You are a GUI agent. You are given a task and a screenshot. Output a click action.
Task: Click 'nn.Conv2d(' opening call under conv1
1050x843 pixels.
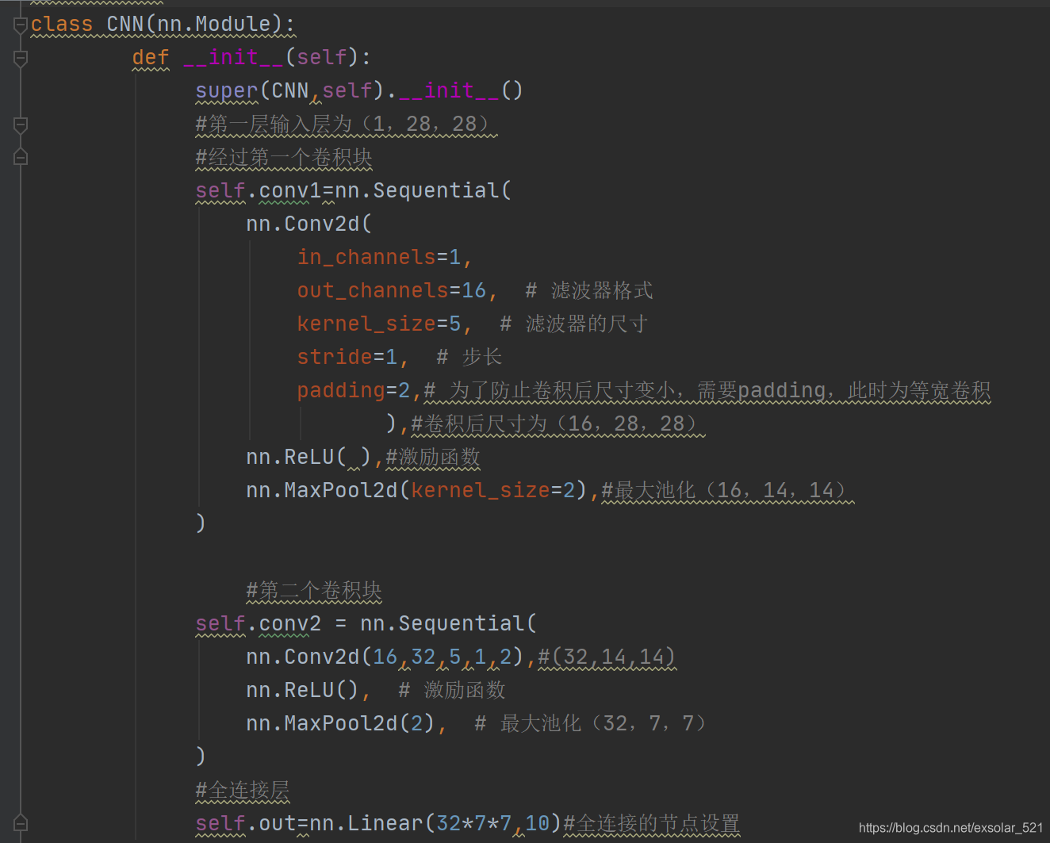click(x=308, y=224)
